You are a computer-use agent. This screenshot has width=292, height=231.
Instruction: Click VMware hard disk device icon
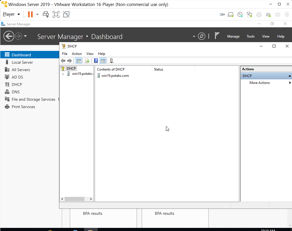tap(231, 15)
